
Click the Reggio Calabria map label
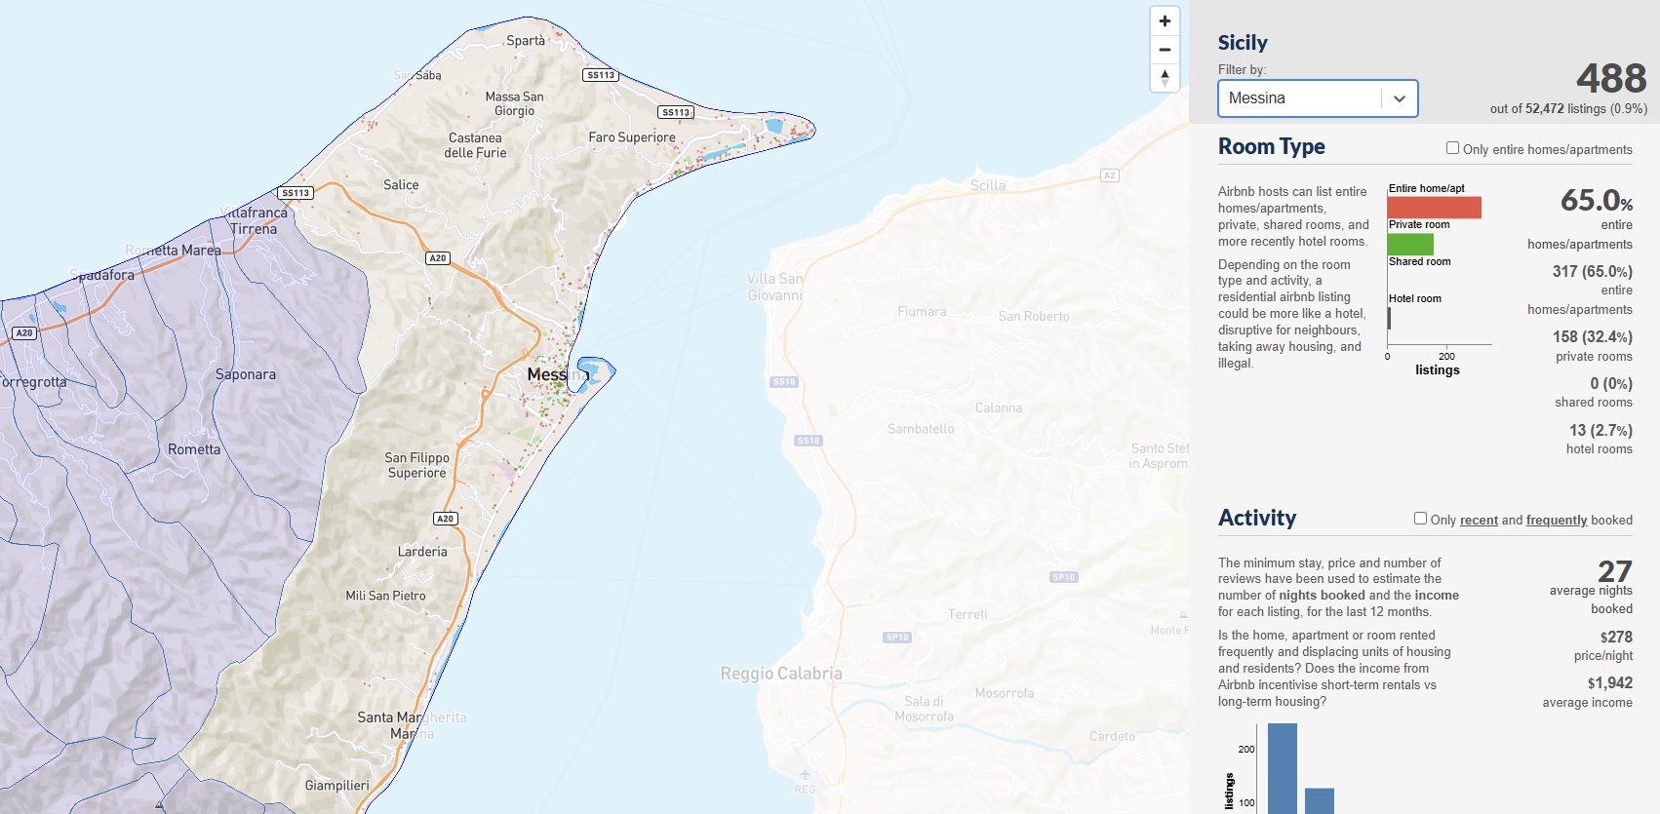781,674
